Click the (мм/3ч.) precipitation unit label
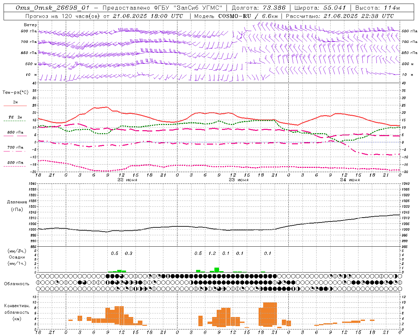 pyautogui.click(x=17, y=251)
